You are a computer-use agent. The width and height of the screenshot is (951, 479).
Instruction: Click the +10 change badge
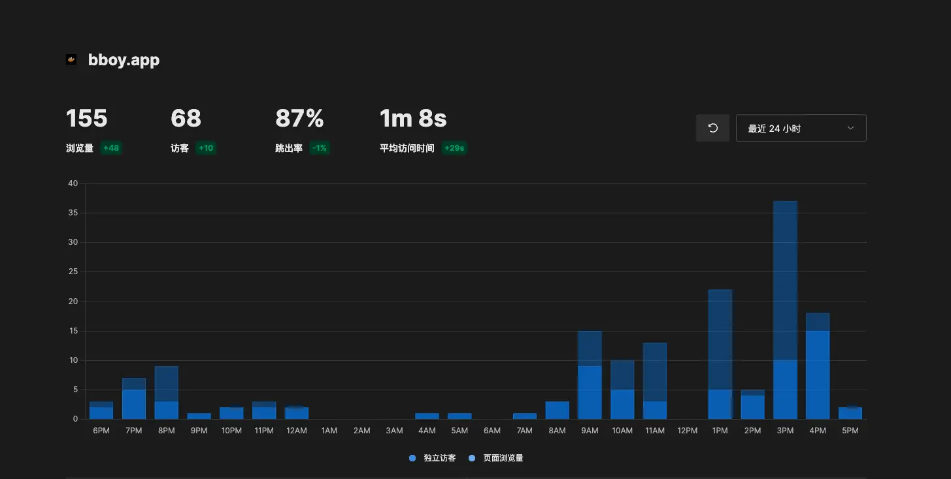tap(206, 148)
